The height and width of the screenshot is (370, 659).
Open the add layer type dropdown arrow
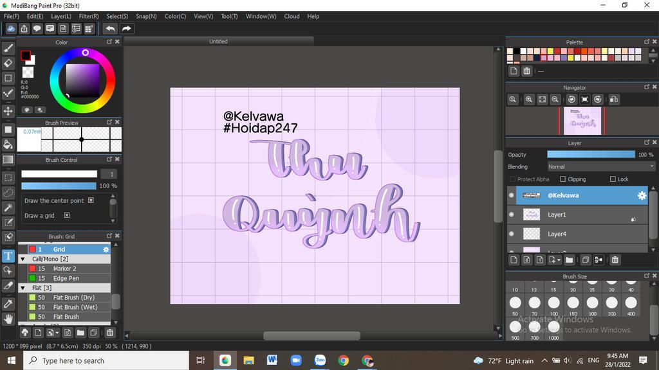pos(559,261)
